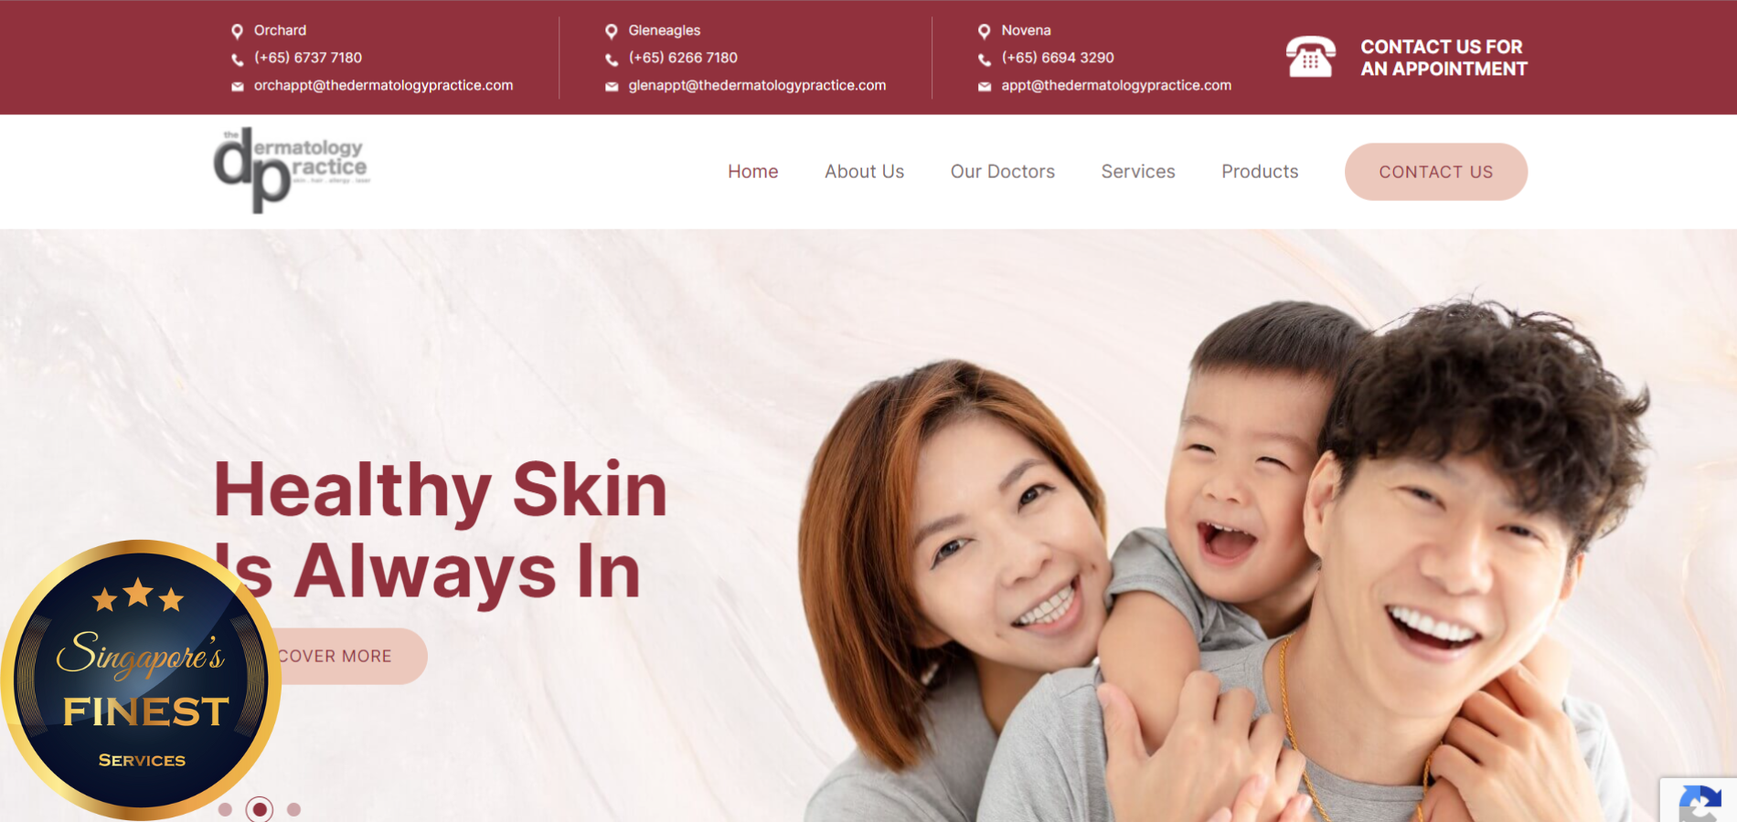This screenshot has width=1737, height=822.
Task: Click the Dermatology Practice logo
Action: tap(292, 171)
